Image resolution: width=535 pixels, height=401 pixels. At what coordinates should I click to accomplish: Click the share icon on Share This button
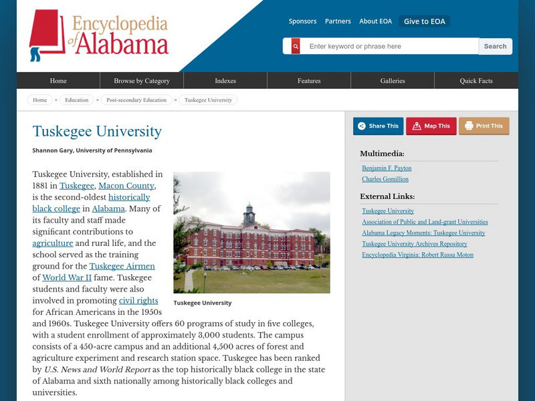362,126
